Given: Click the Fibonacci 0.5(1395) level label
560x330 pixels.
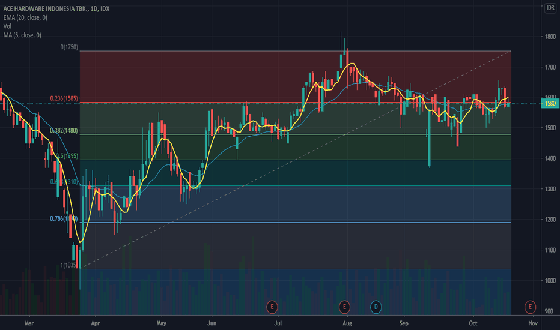Looking at the screenshot, I should [67, 156].
